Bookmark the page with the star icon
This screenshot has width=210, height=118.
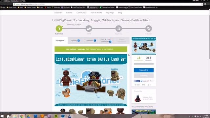click(202, 4)
